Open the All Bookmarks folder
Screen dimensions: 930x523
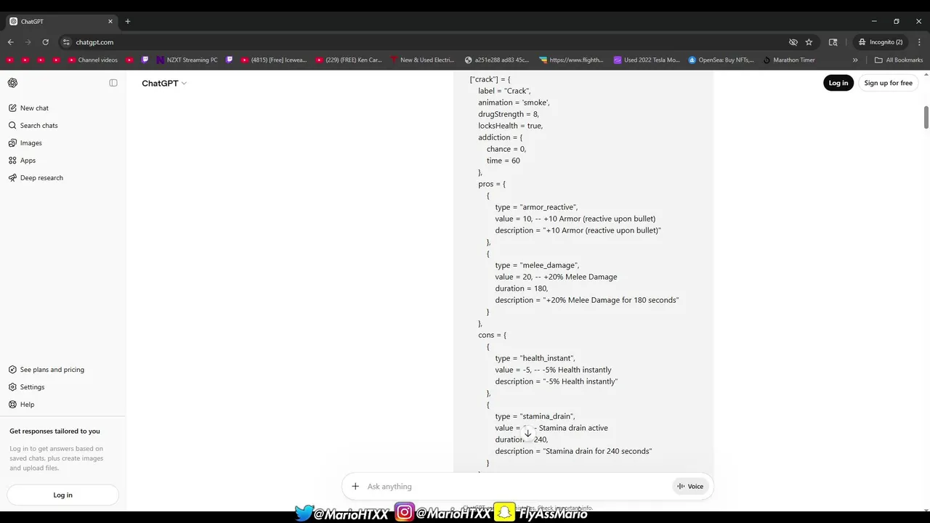(899, 60)
